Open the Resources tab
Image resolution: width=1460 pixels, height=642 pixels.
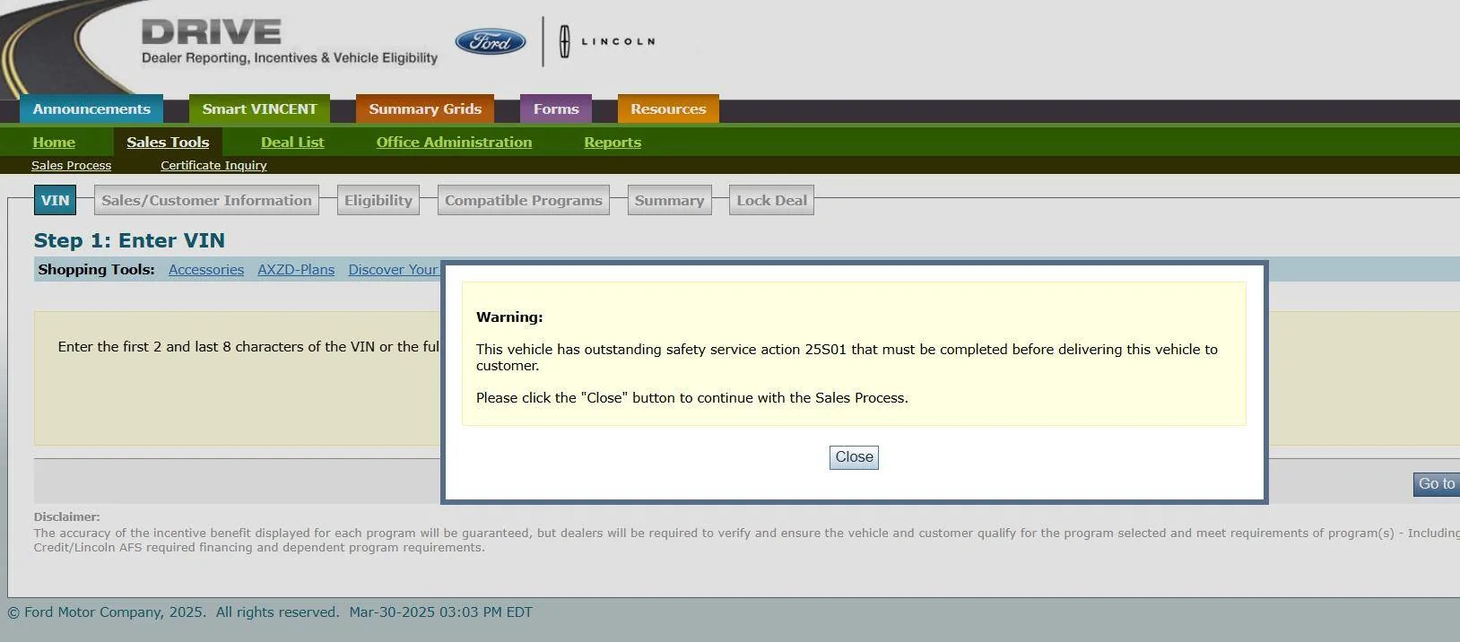668,108
